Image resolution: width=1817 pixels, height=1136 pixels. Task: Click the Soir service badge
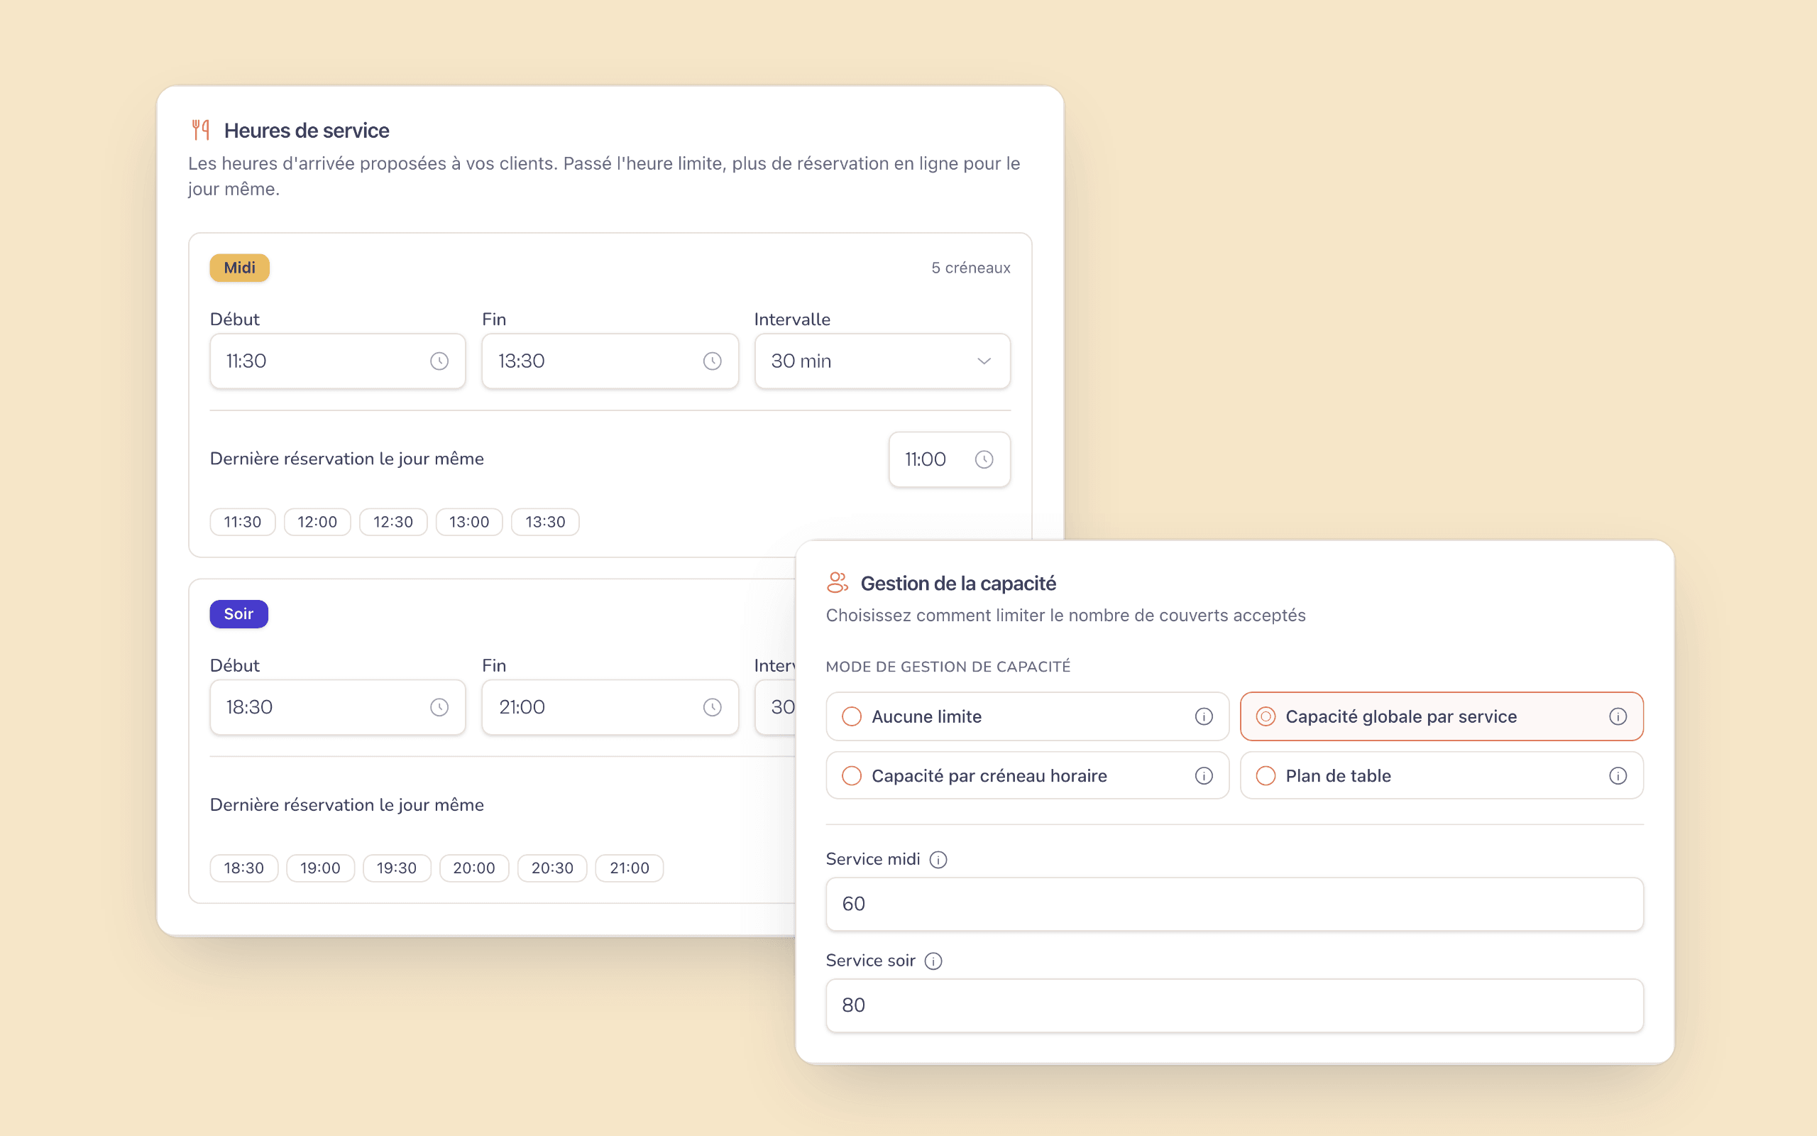pyautogui.click(x=238, y=614)
